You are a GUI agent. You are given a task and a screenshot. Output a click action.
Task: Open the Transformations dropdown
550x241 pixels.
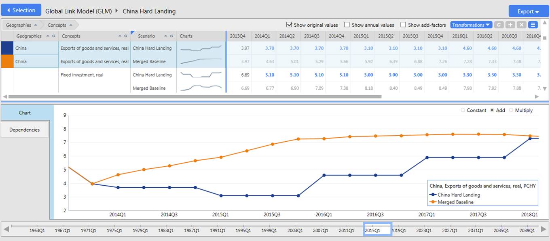tap(471, 25)
